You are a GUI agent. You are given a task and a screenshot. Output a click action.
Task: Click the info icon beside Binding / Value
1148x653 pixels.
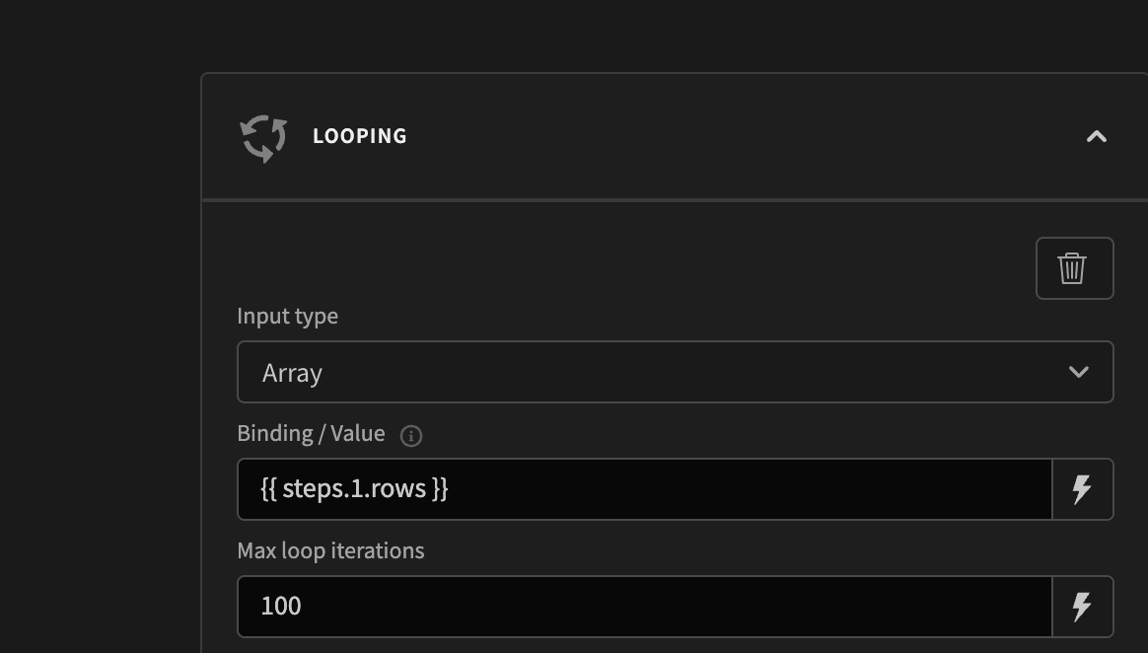click(410, 434)
